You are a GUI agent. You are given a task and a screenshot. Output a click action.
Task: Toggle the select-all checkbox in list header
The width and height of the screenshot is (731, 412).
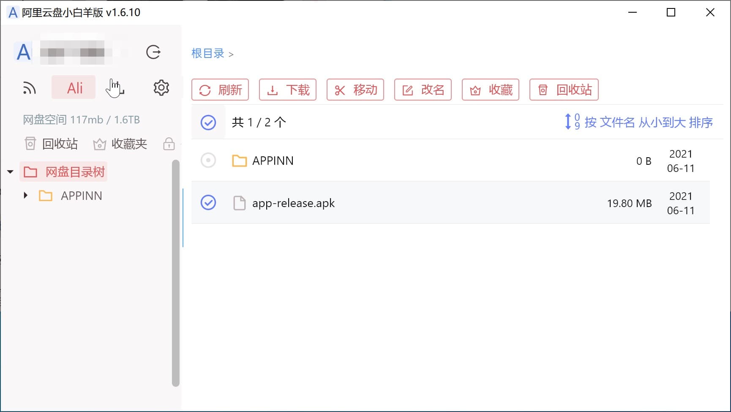pyautogui.click(x=208, y=122)
